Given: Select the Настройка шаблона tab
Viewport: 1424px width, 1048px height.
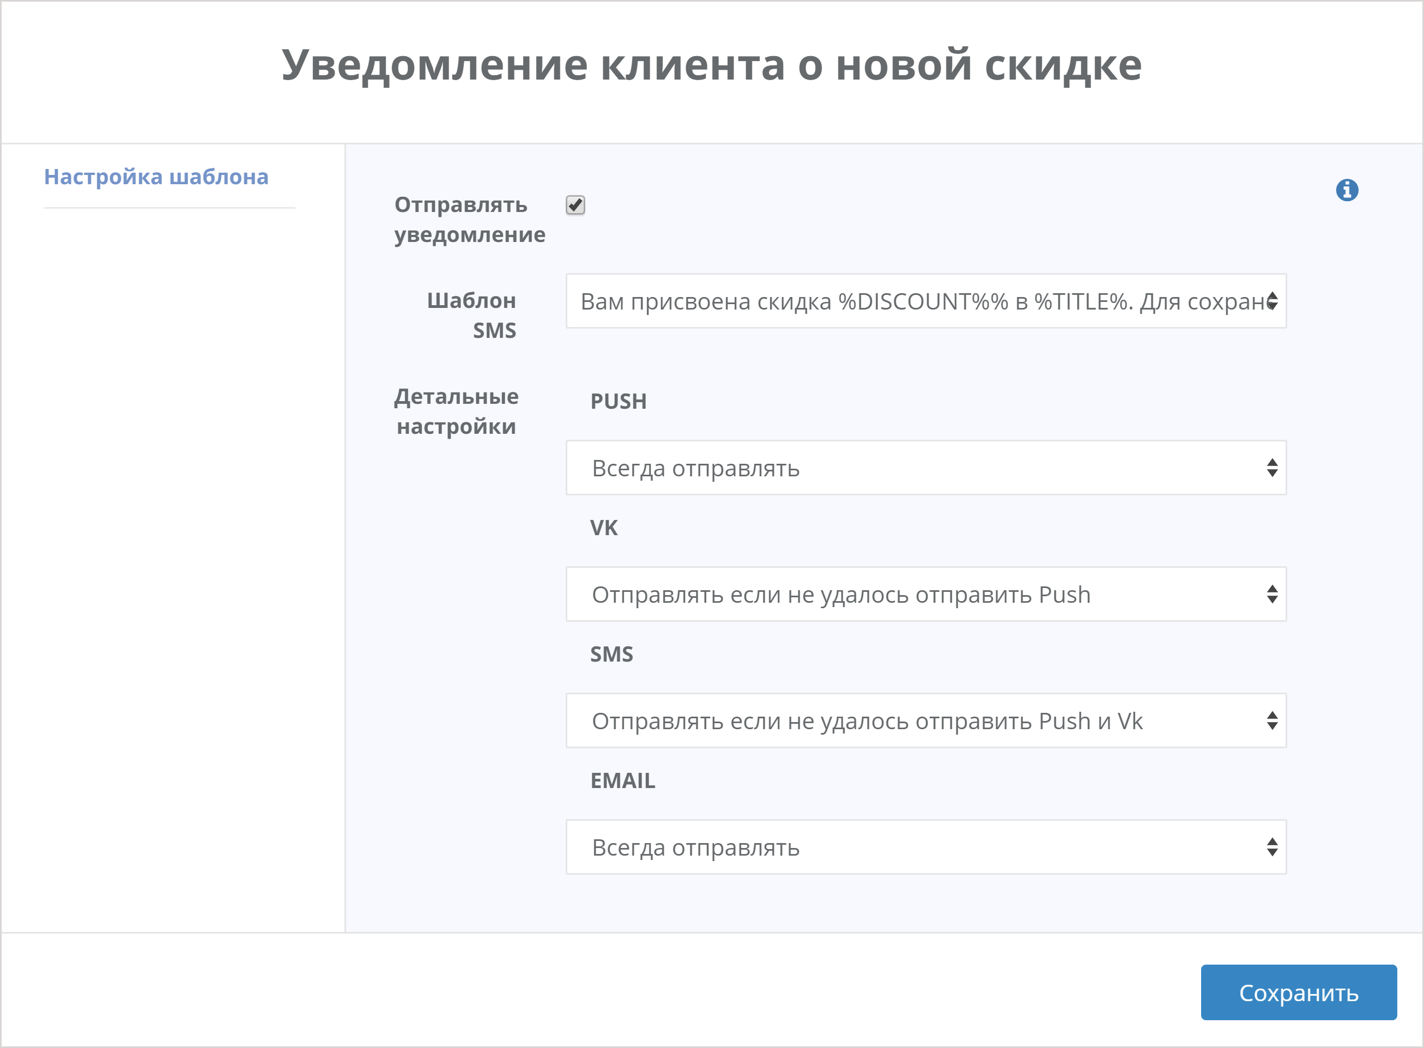Looking at the screenshot, I should pos(156,177).
